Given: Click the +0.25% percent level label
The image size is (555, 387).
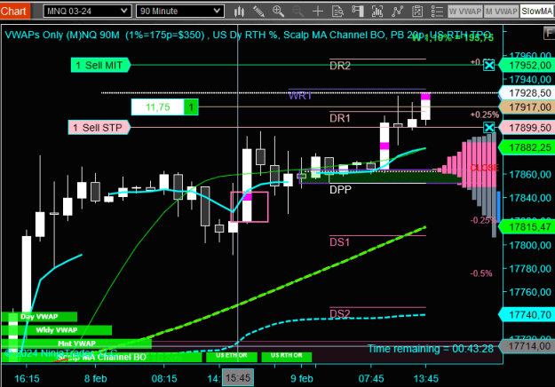Looking at the screenshot, I should coord(485,115).
